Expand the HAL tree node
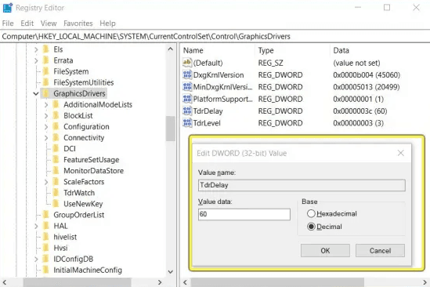This screenshot has height=287, width=430. [x=36, y=226]
